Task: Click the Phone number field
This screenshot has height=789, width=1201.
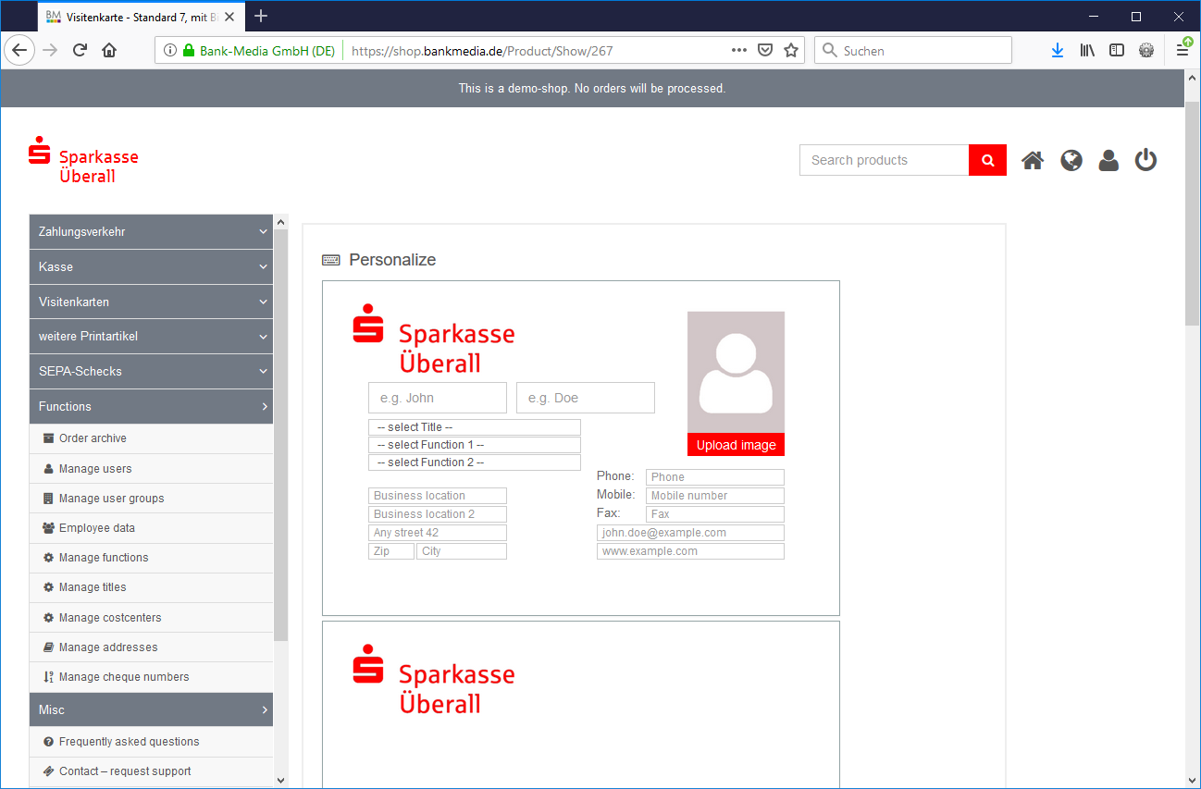Action: point(715,477)
